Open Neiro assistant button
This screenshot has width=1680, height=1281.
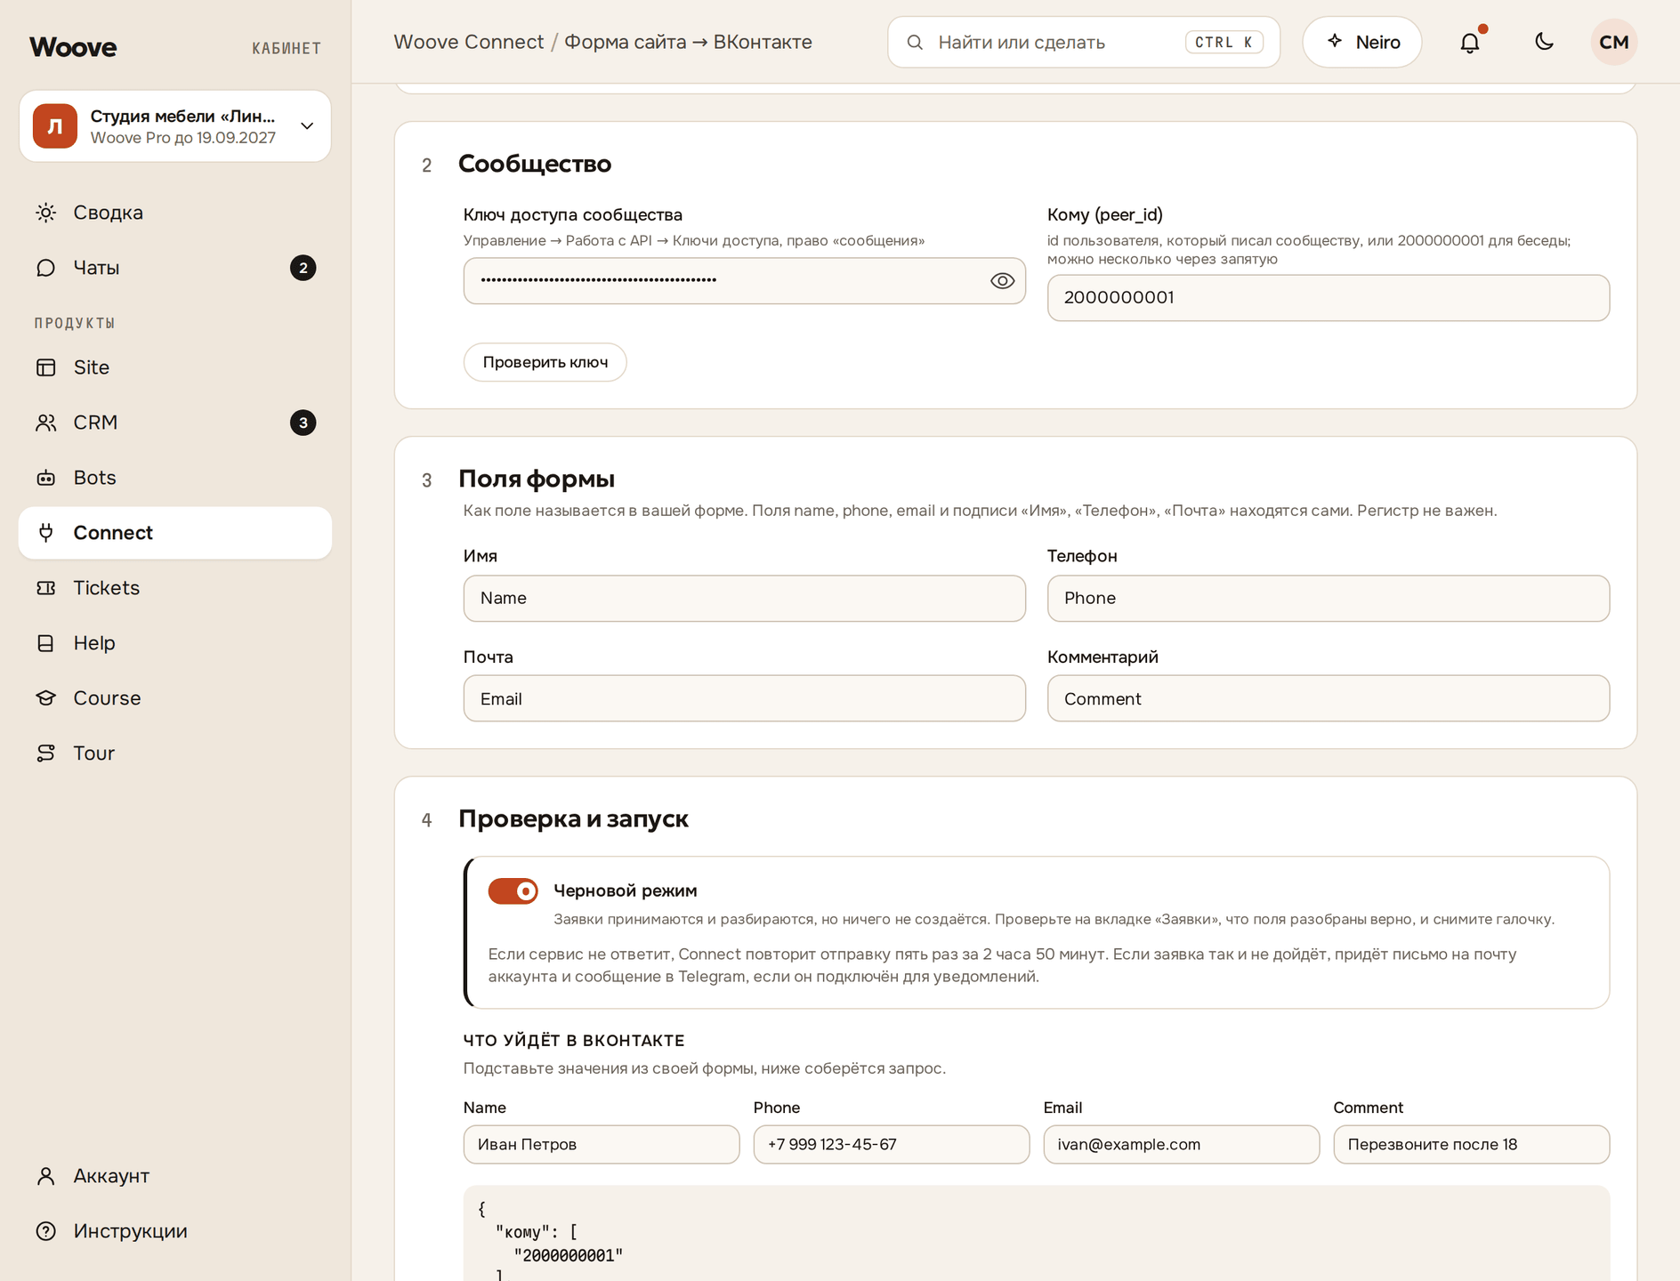pos(1362,42)
